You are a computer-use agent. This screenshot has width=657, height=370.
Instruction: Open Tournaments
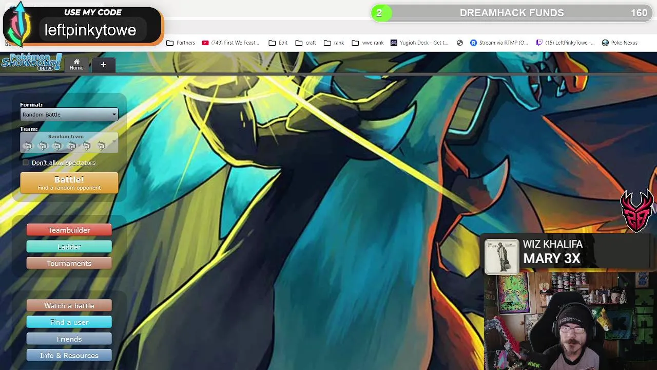coord(69,263)
